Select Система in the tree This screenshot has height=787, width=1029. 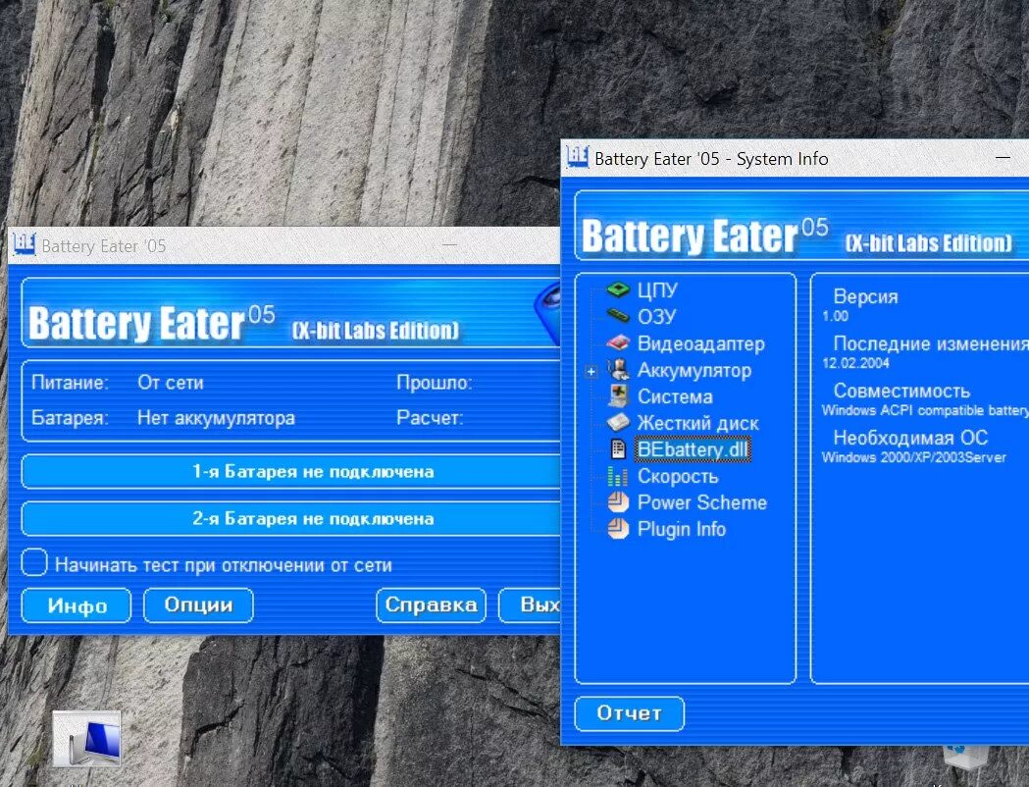[x=675, y=396]
